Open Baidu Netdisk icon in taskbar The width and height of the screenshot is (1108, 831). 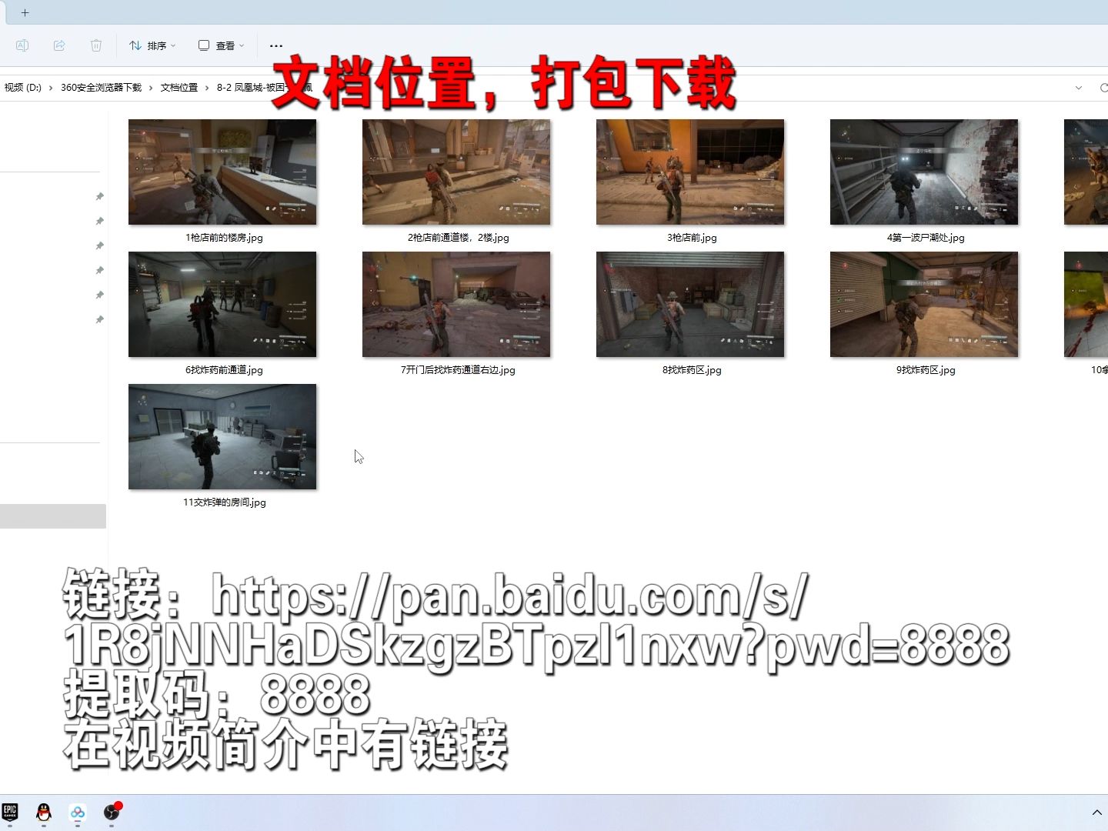(x=78, y=812)
